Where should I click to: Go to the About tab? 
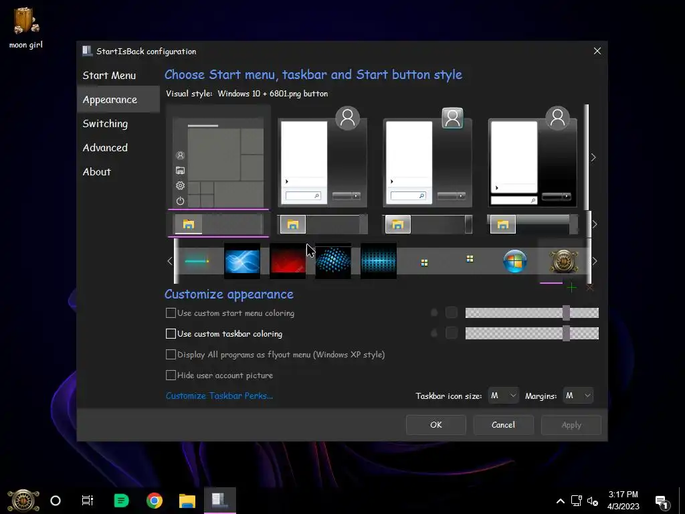click(97, 172)
